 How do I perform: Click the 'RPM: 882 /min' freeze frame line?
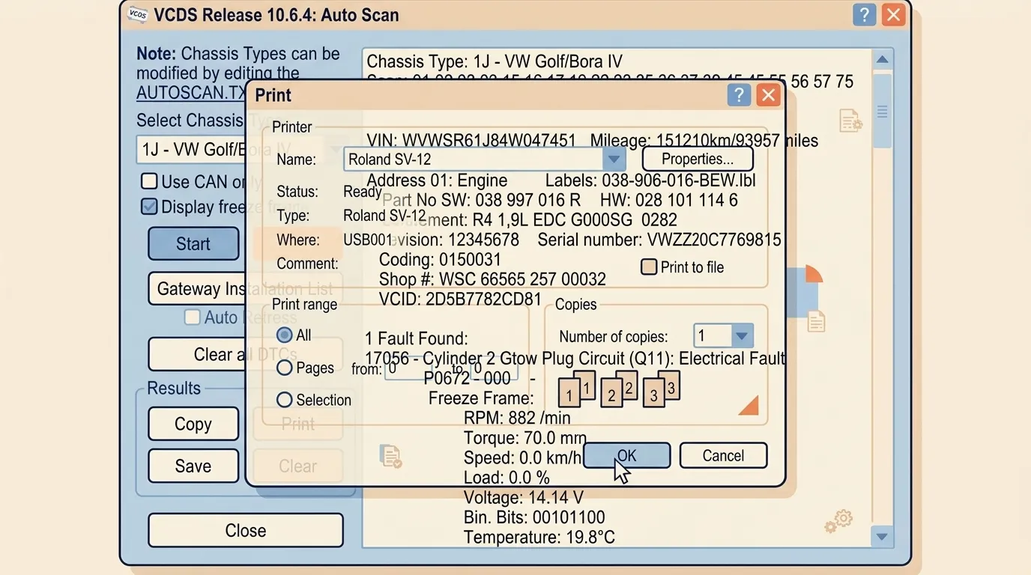[x=517, y=418]
